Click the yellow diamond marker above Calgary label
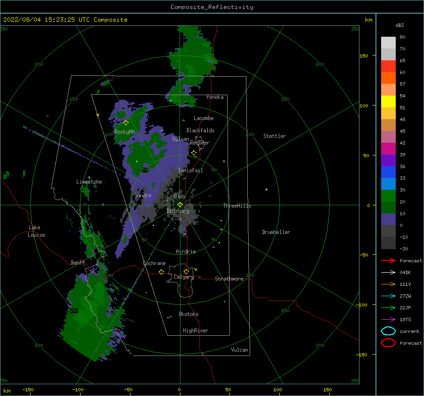 pos(186,271)
